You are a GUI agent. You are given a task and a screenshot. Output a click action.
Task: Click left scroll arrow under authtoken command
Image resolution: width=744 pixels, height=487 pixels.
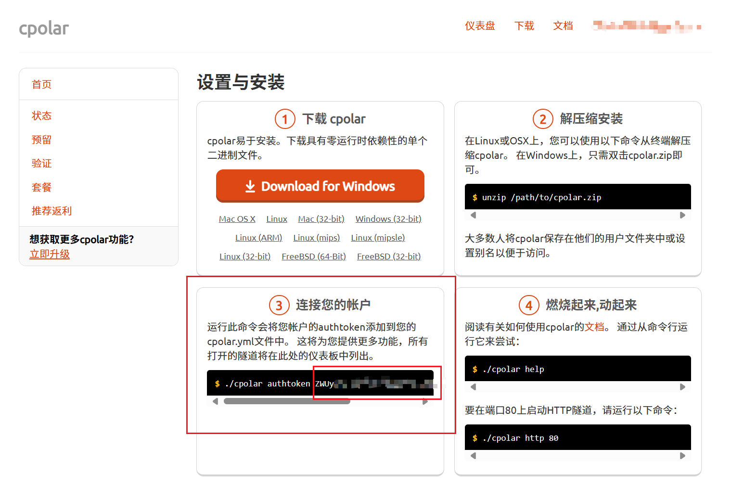(x=215, y=401)
